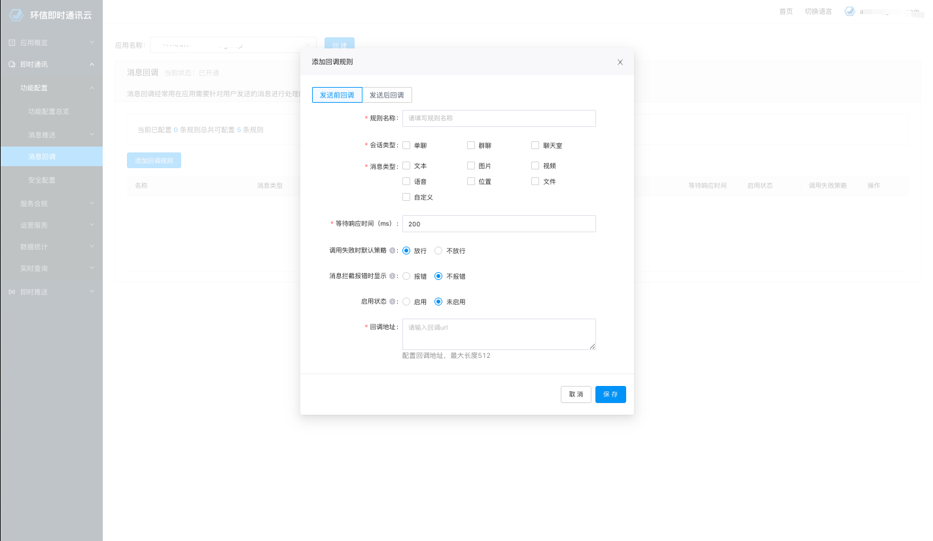This screenshot has height=541, width=933.
Task: Click the 取消 button
Action: click(576, 394)
